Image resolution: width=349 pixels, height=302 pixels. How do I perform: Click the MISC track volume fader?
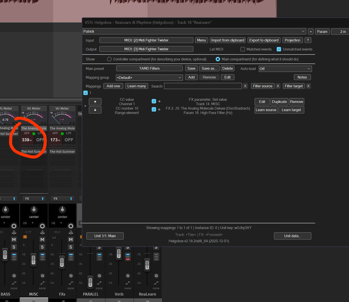click(x=33, y=259)
